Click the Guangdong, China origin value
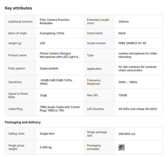 click(52, 33)
